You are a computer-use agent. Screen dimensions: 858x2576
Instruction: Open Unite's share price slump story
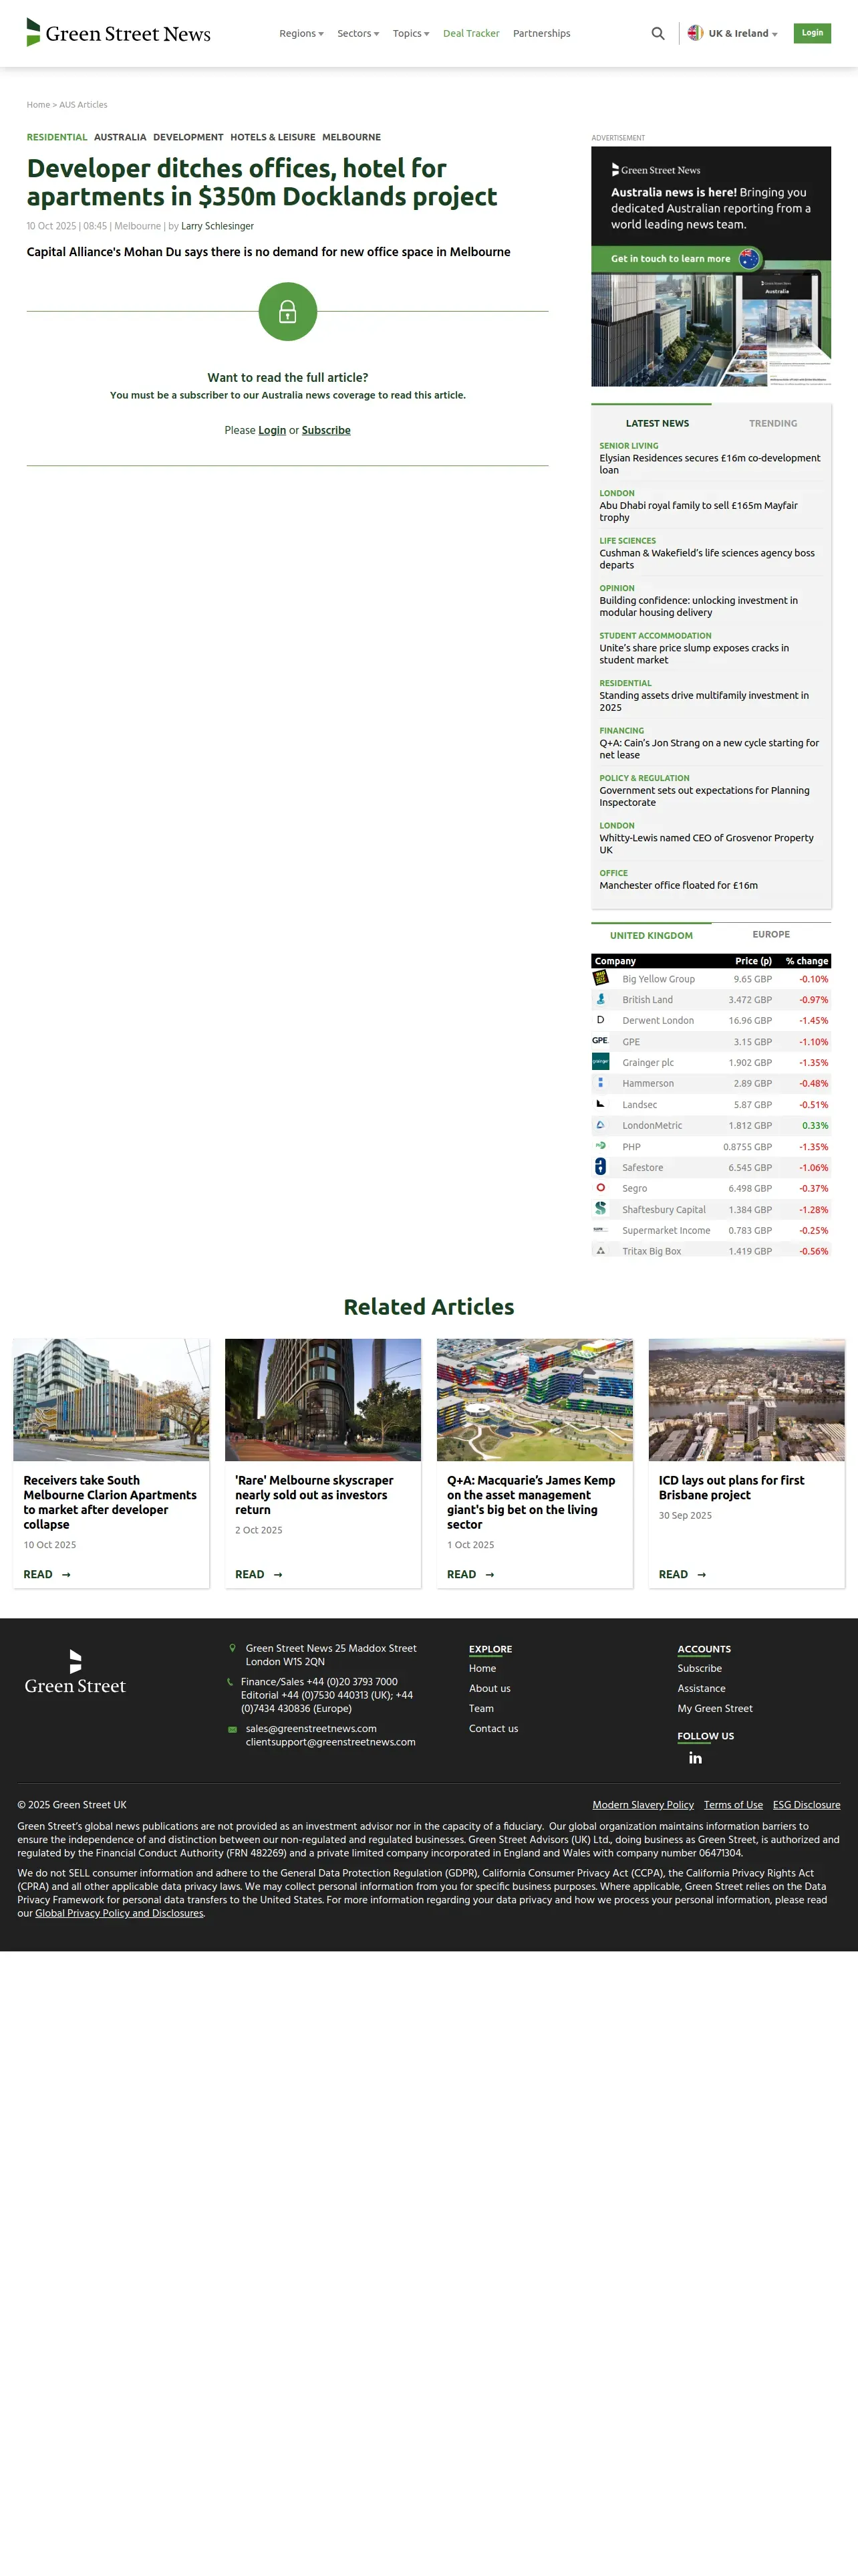[694, 654]
